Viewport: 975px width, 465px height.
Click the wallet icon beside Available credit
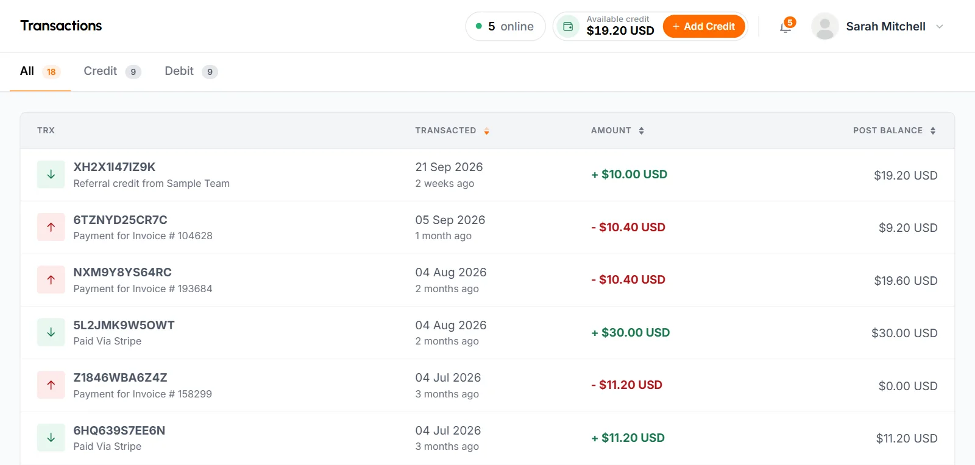pos(568,27)
